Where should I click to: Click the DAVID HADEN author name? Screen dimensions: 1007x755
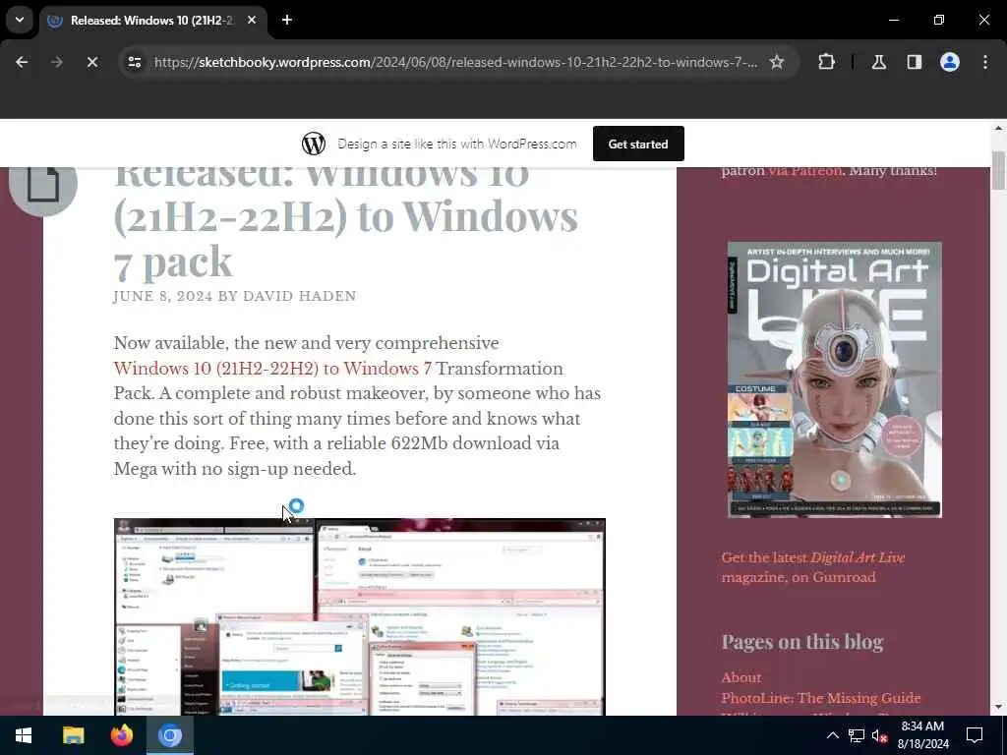coord(299,296)
